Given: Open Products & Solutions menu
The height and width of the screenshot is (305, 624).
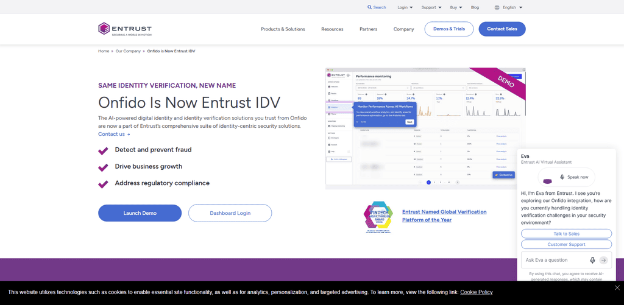Looking at the screenshot, I should (283, 29).
